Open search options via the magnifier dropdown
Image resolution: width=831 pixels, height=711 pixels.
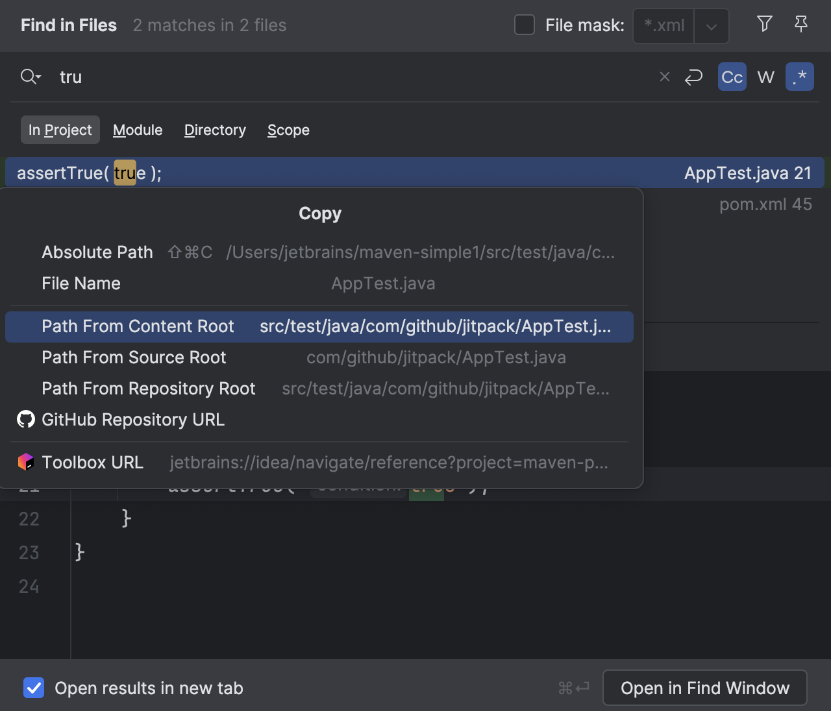(x=30, y=77)
